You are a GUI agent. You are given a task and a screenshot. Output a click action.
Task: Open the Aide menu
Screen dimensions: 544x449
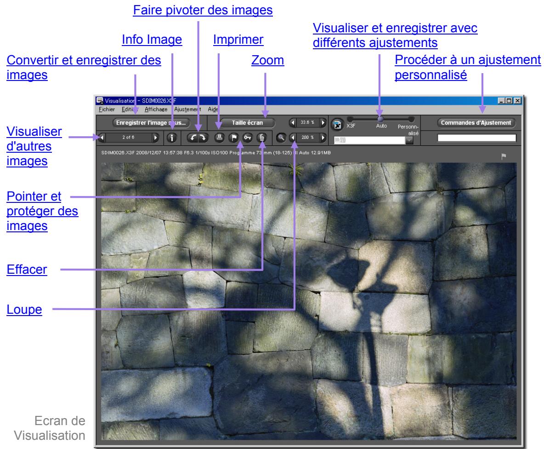(213, 109)
